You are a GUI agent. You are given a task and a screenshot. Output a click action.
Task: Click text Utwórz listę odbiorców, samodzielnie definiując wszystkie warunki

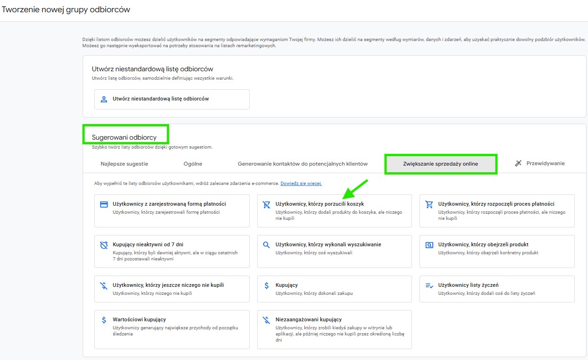(162, 78)
